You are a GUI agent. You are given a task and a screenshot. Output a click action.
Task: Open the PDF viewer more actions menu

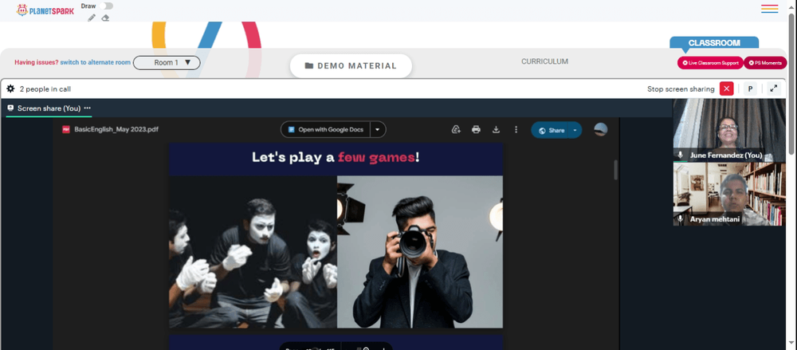pos(516,130)
